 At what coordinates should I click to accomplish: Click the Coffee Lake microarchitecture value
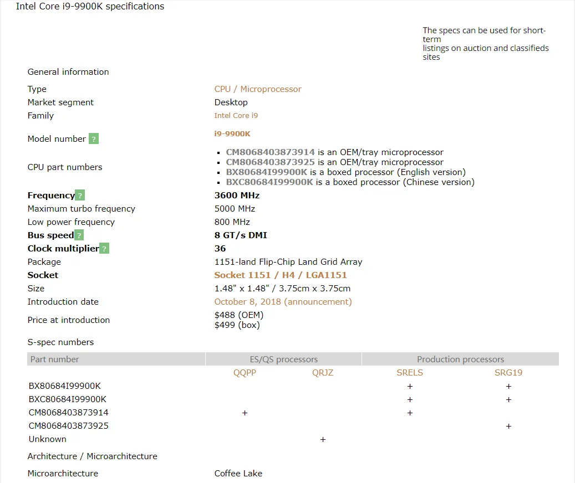238,473
